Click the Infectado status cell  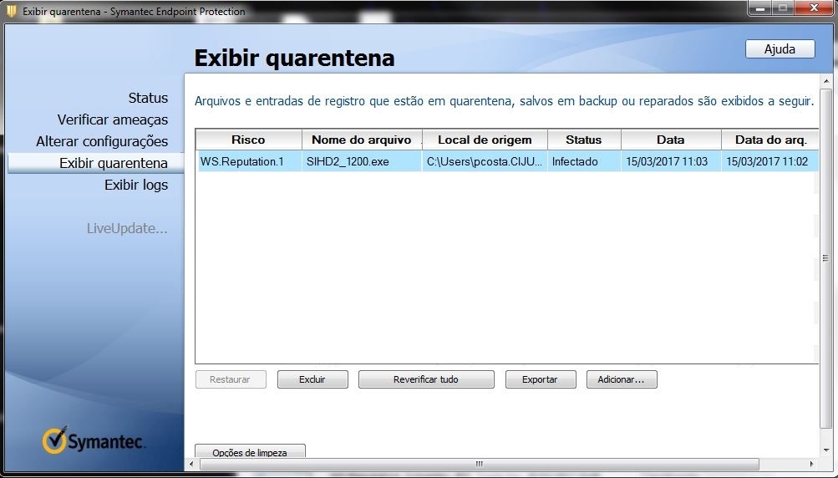tap(584, 161)
